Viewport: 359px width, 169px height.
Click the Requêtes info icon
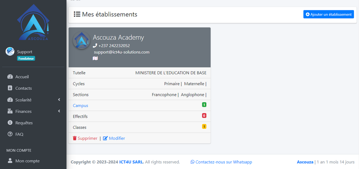[10, 123]
